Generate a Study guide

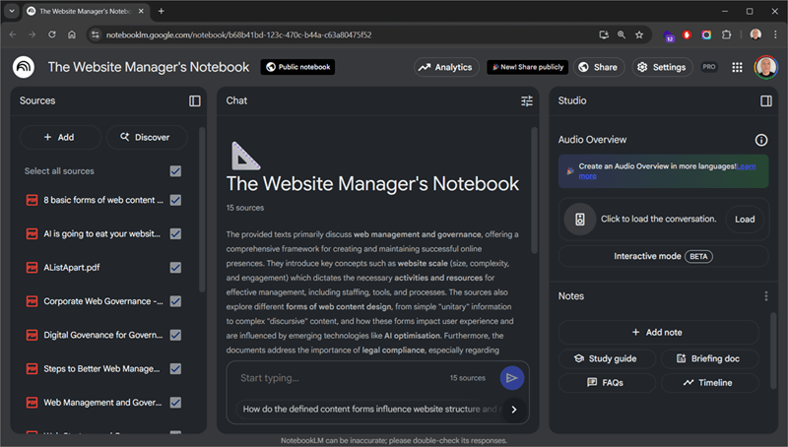607,358
